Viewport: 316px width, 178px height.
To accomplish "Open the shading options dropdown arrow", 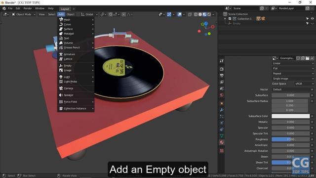I will click(213, 14).
